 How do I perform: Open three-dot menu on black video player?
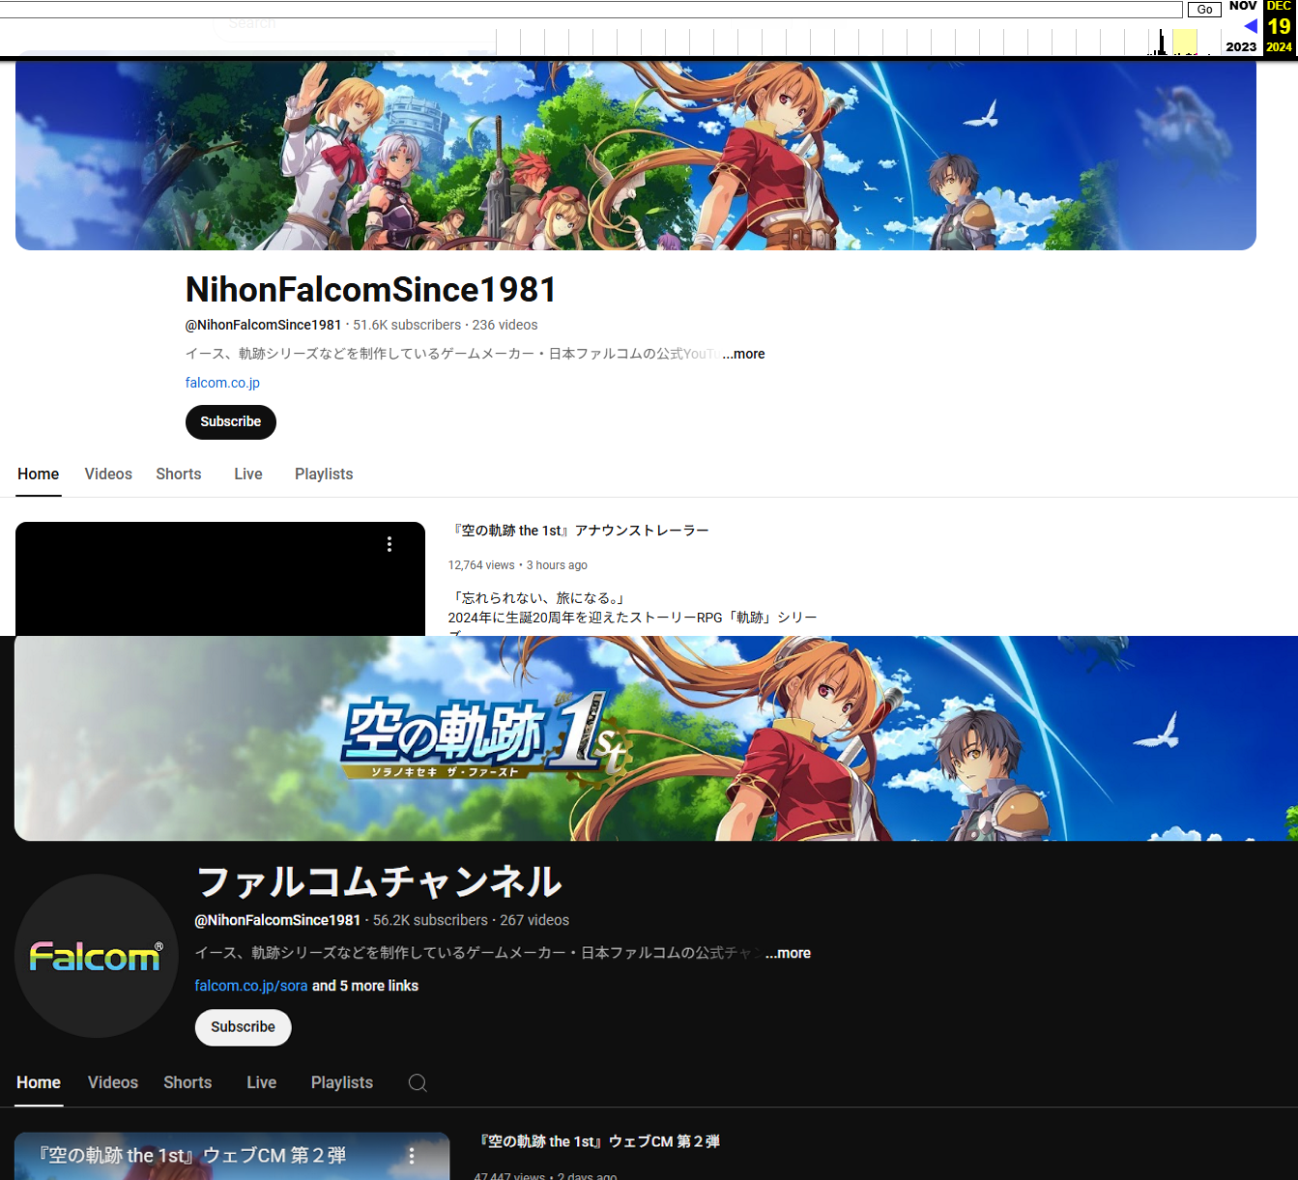click(x=389, y=544)
